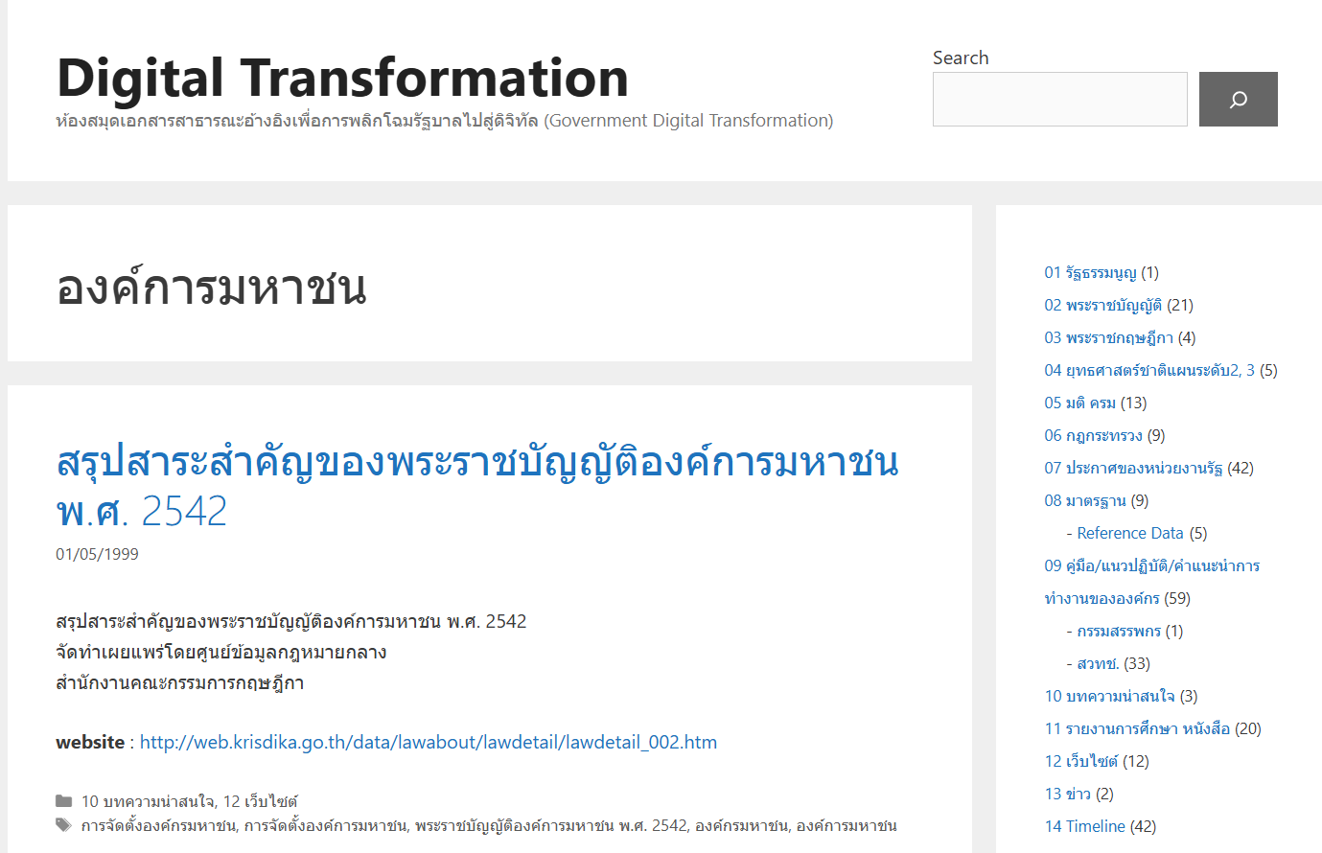Screen dimensions: 1322x853
Task: Select category 06 กฎกระทรวง
Action: point(1093,436)
